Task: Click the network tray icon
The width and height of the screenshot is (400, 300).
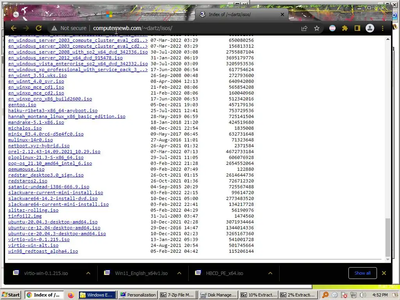Action: (353, 295)
